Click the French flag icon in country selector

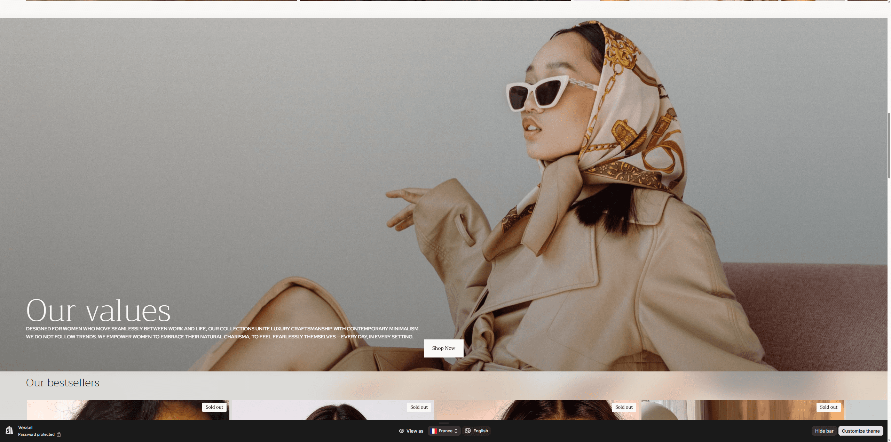pyautogui.click(x=434, y=431)
